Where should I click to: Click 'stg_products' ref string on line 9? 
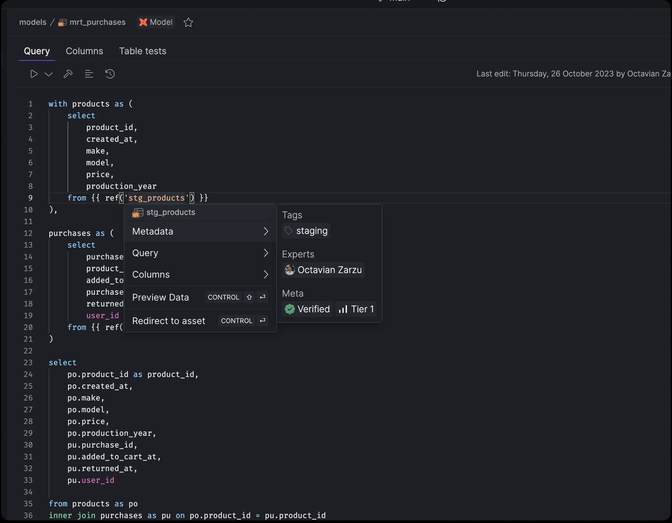pyautogui.click(x=157, y=198)
